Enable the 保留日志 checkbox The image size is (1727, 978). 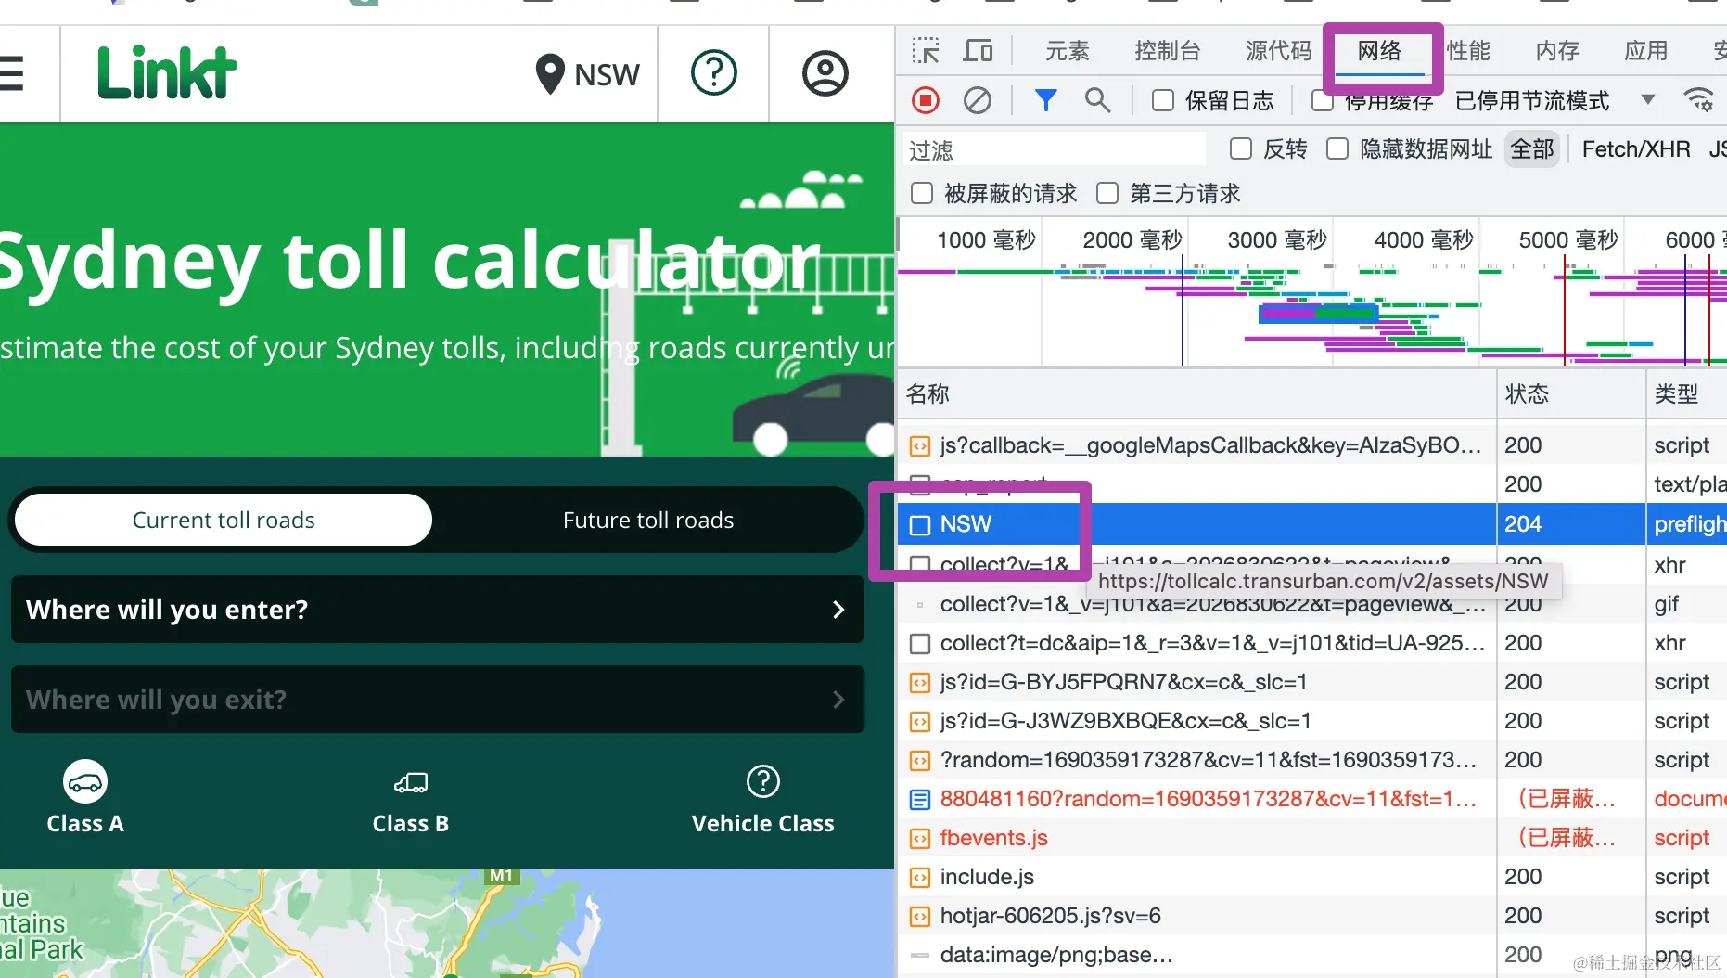click(x=1162, y=100)
